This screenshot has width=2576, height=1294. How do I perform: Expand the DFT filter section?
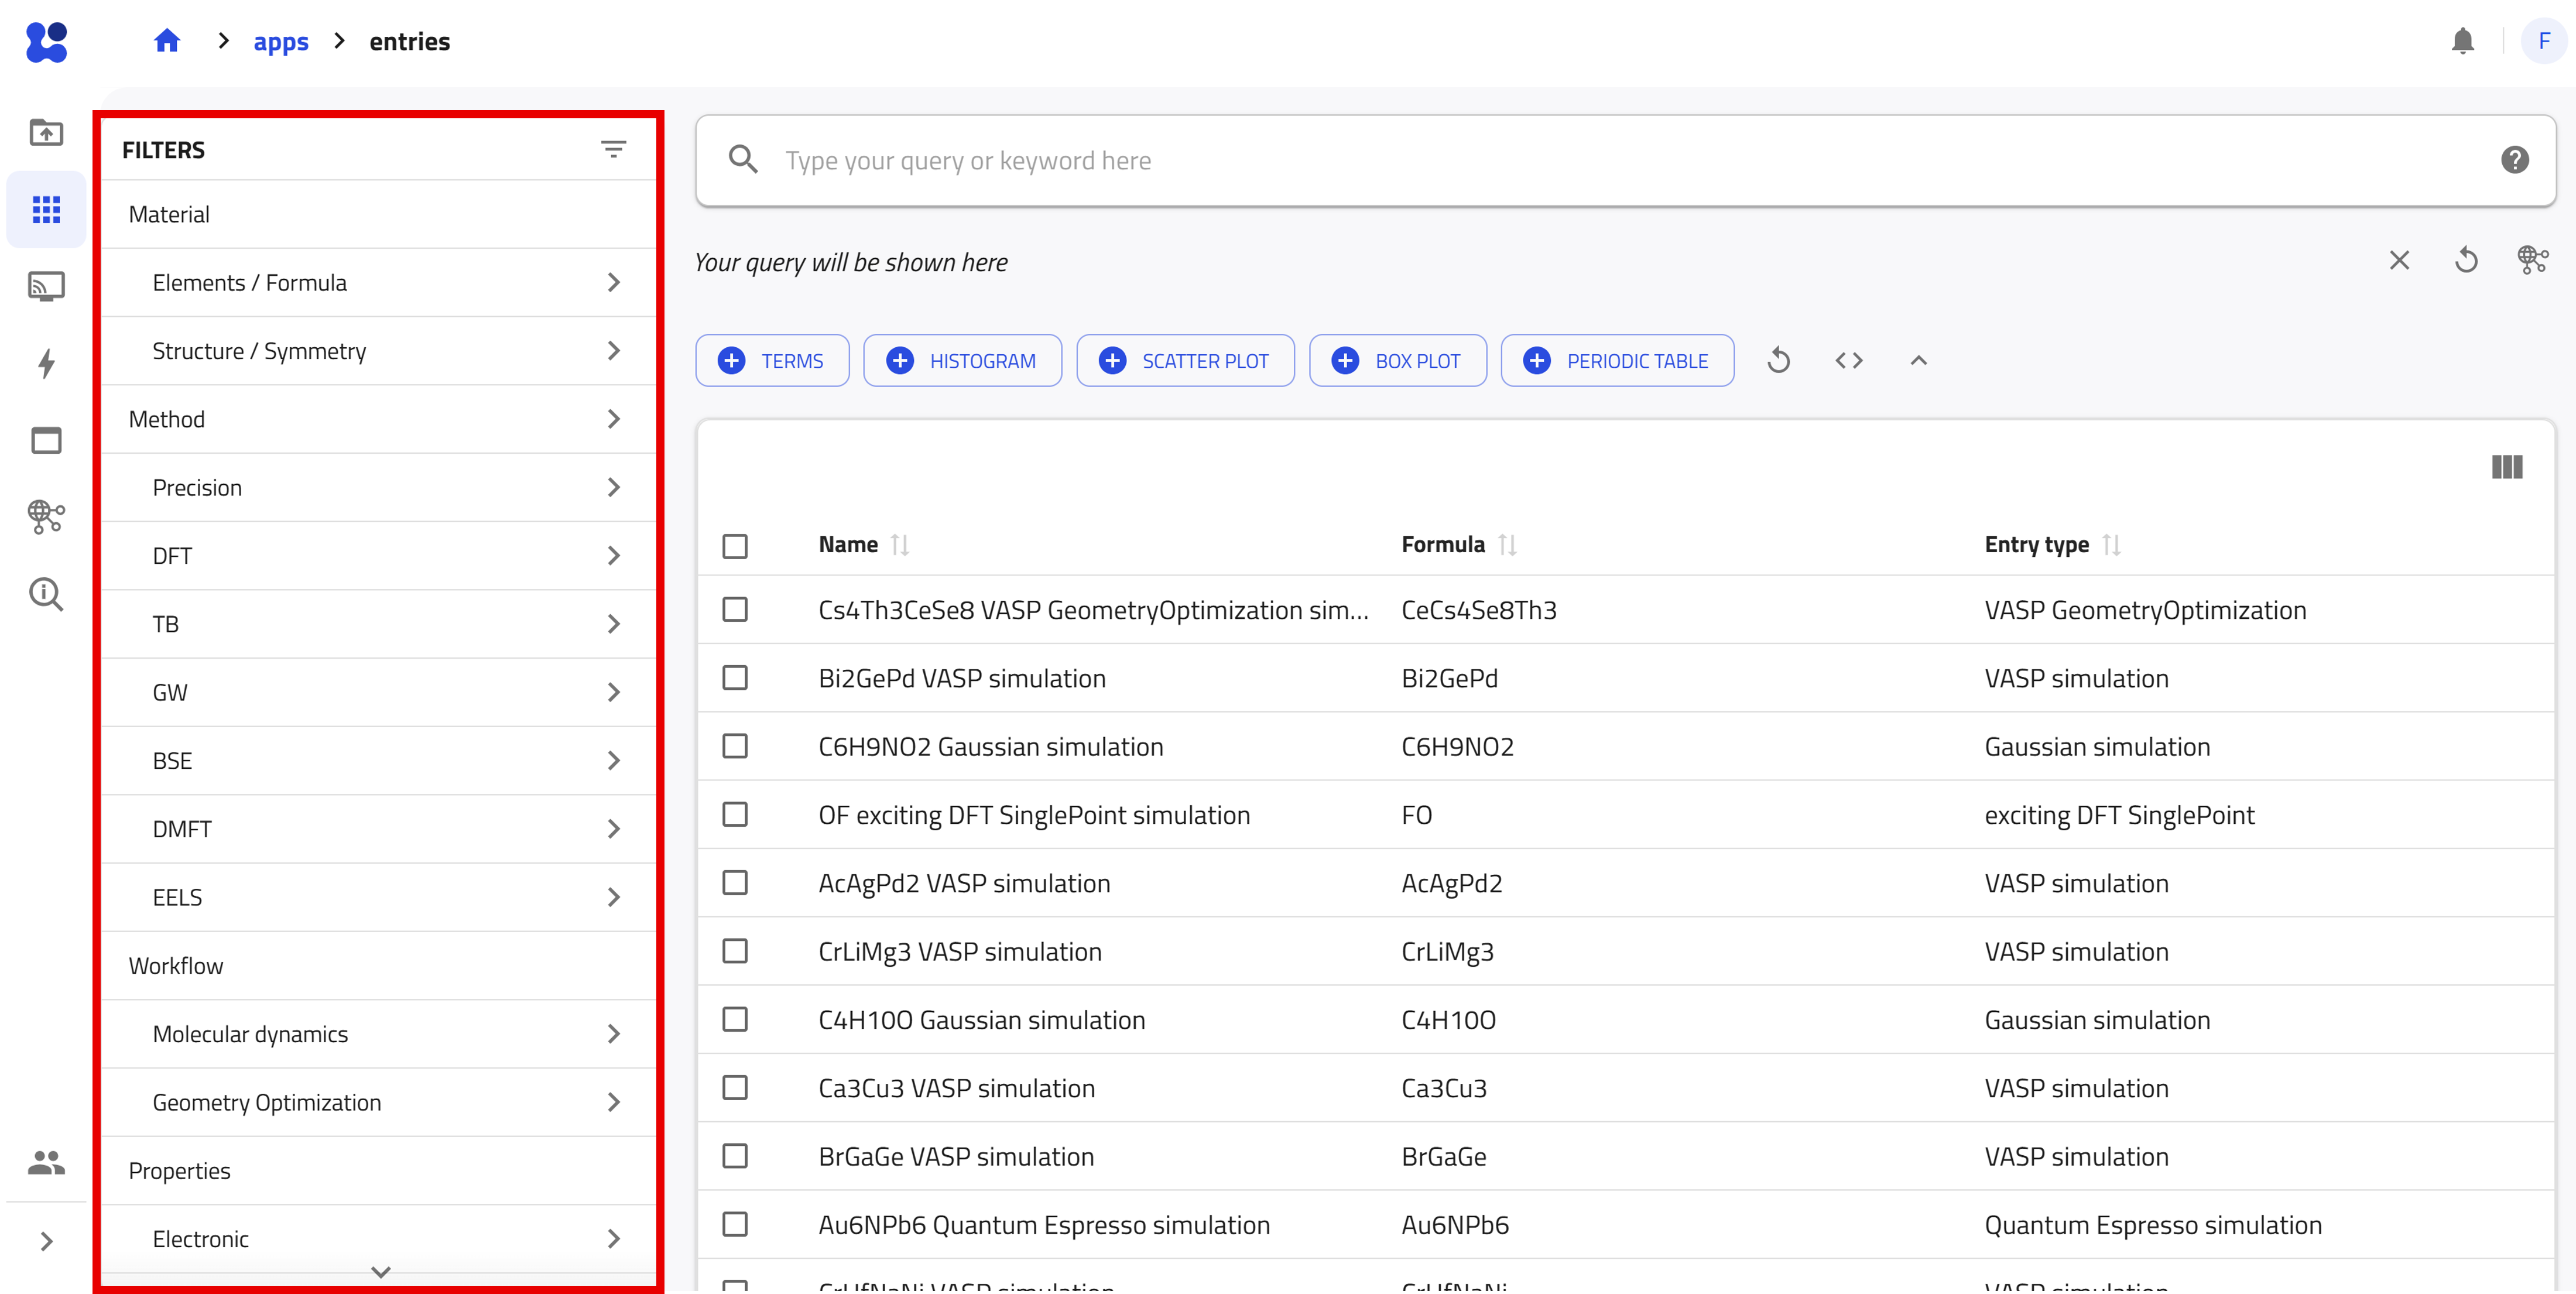click(379, 556)
